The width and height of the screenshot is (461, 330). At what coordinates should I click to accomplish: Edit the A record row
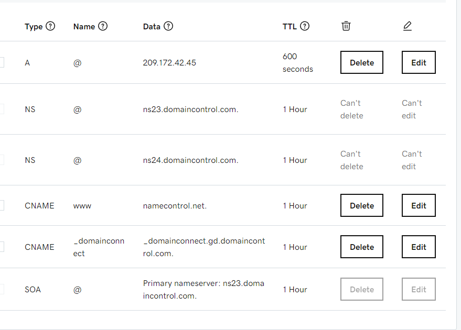tap(419, 62)
